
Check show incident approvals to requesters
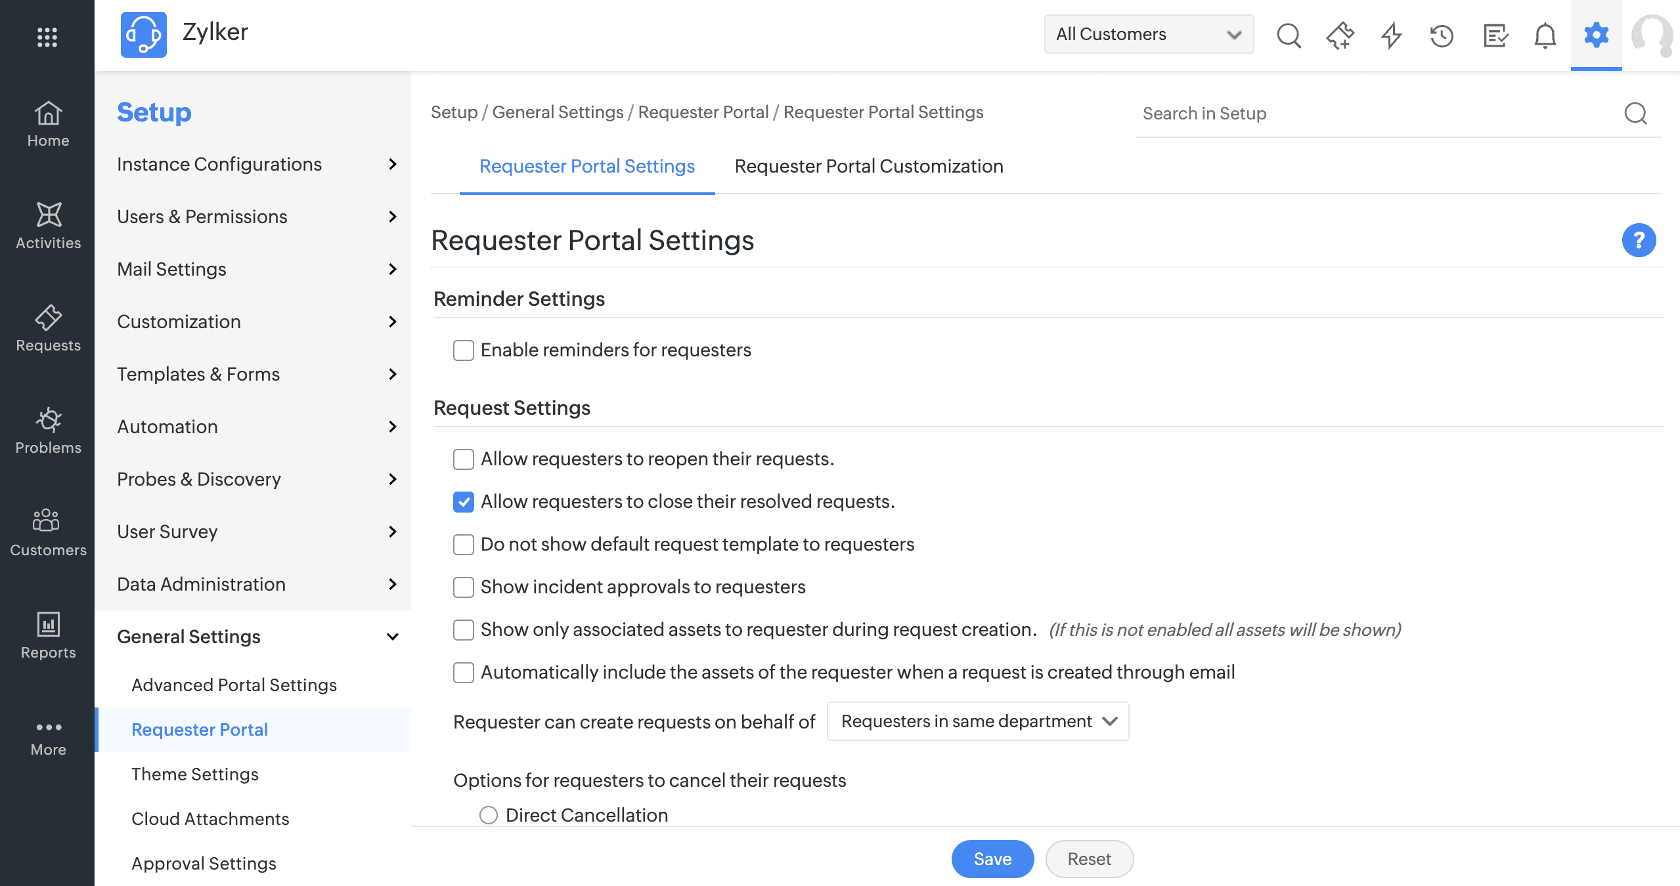pyautogui.click(x=464, y=587)
